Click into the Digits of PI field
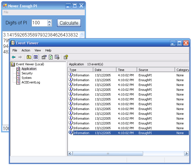Screen dimensions: 192x166 39,23
